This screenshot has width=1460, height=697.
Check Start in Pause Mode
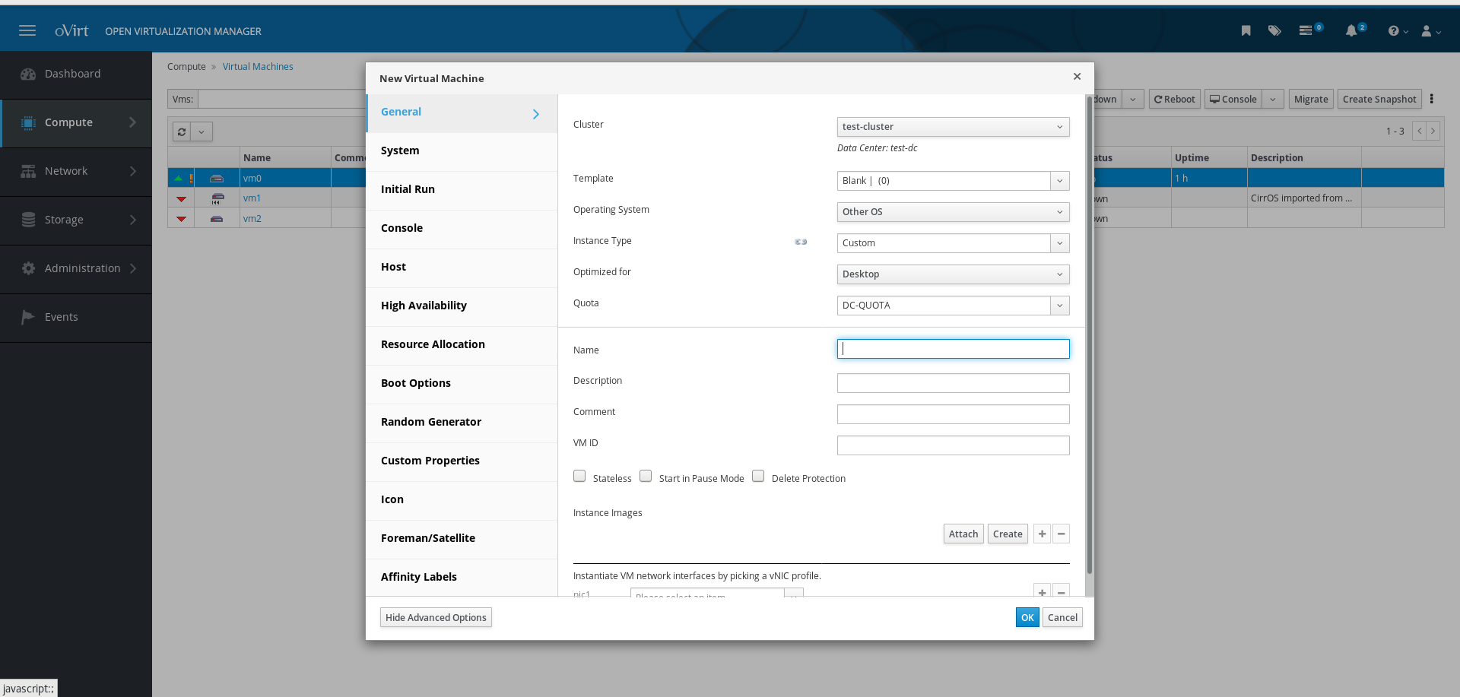tap(646, 477)
